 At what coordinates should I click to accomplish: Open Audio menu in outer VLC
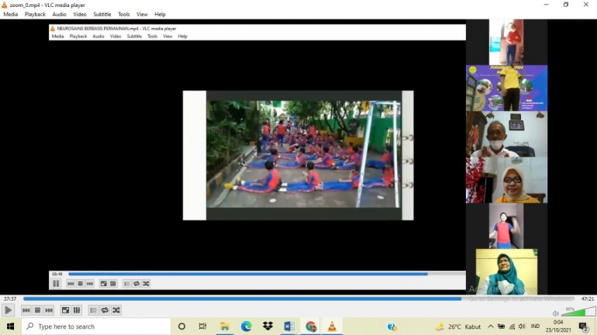click(x=59, y=14)
